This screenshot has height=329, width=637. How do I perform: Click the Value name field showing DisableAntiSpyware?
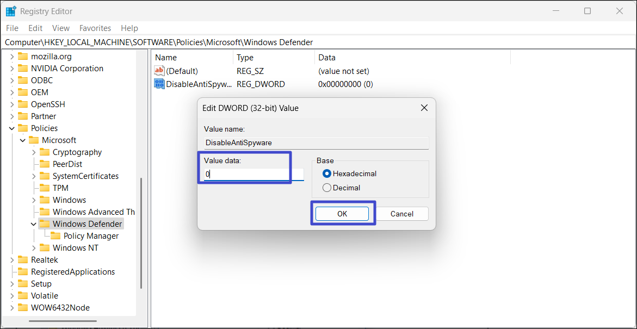316,142
